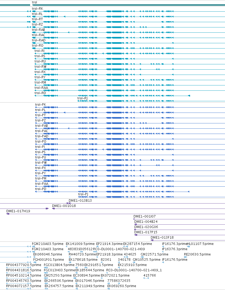Pick the trol-RI transcript label
Image resolution: width=225 pixels, height=290 pixels.
pos(39,51)
